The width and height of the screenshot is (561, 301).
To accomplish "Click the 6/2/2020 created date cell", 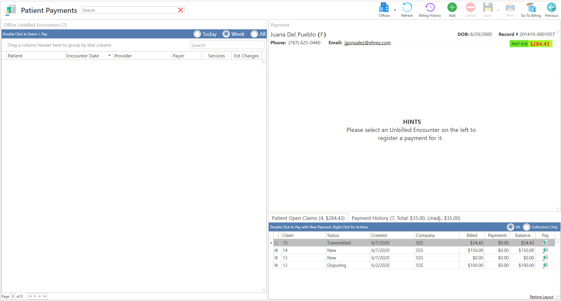I will tap(392, 265).
